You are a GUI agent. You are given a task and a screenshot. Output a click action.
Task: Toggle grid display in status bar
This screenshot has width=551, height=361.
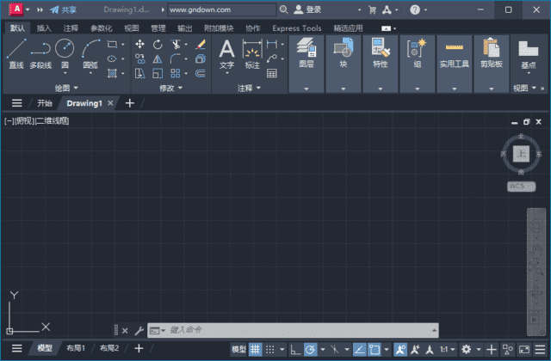pyautogui.click(x=256, y=350)
